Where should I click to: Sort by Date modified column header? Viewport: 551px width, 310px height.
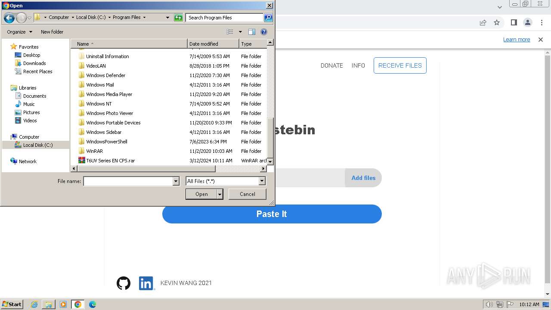tap(214, 44)
